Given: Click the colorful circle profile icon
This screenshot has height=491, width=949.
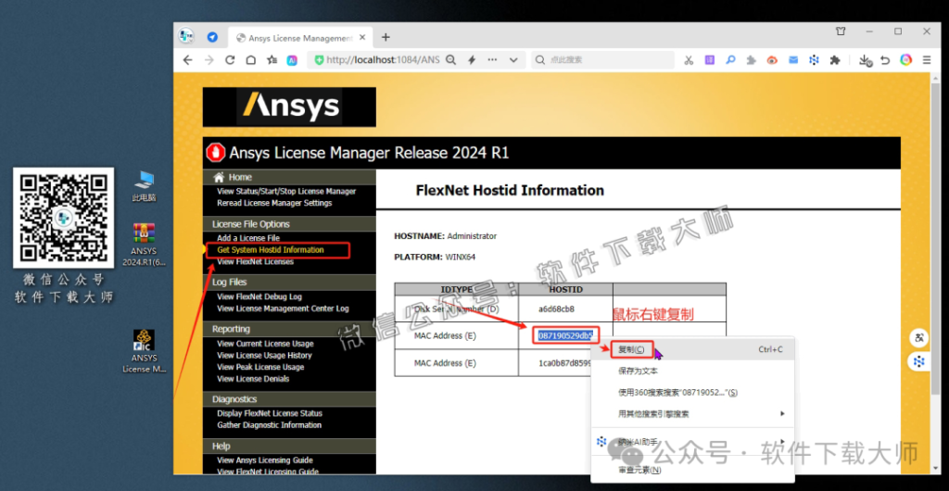Looking at the screenshot, I should click(905, 60).
